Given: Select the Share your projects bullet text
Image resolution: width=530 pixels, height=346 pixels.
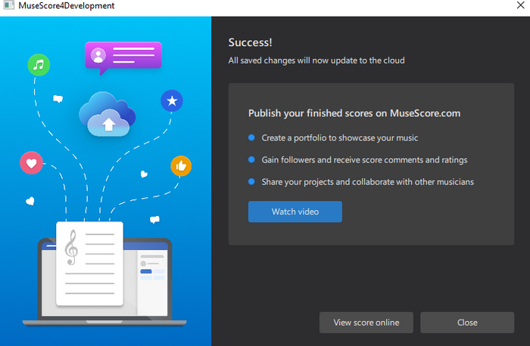Looking at the screenshot, I should [366, 181].
